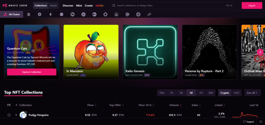Click the Log In button
The width and height of the screenshot is (265, 125).
pos(252,6)
